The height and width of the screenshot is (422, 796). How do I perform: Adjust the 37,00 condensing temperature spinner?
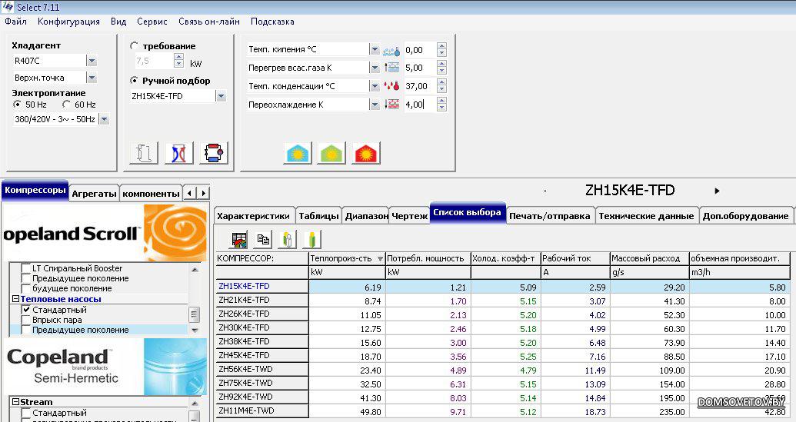tap(441, 86)
